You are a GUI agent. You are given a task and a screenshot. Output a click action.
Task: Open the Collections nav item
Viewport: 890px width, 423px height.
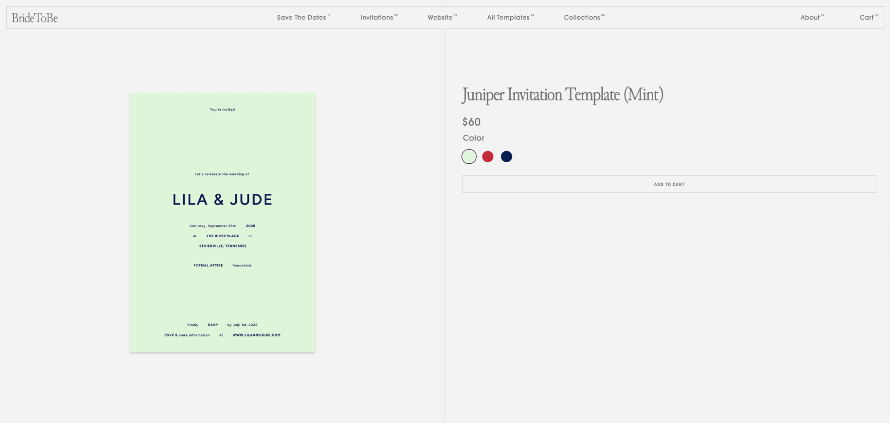(x=582, y=17)
